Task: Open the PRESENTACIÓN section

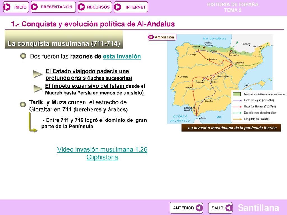Action: pos(53,7)
